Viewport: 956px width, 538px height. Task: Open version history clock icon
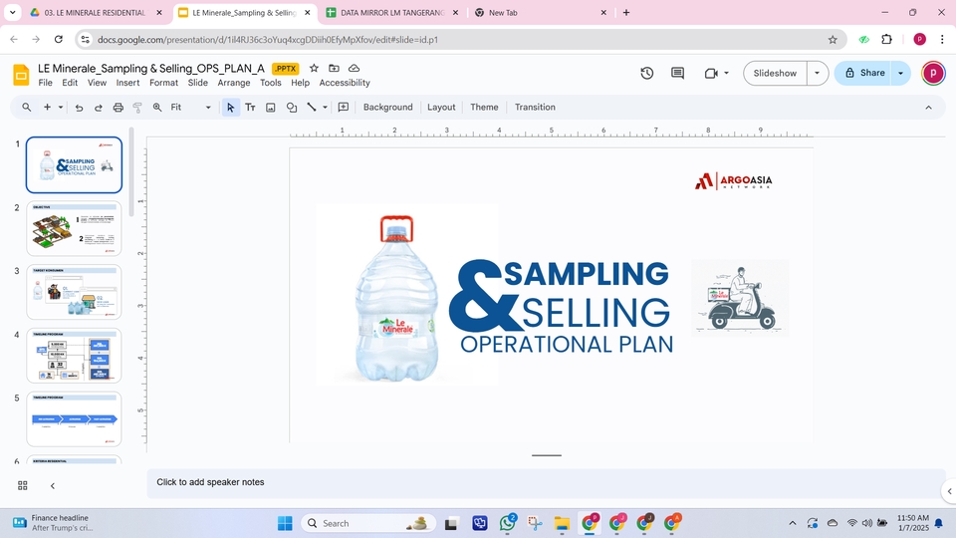[x=647, y=73]
